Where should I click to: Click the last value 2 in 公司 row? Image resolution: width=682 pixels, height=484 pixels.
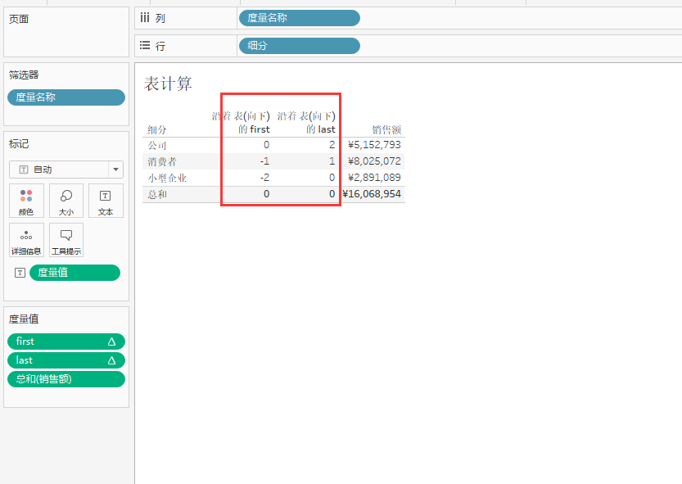[332, 145]
